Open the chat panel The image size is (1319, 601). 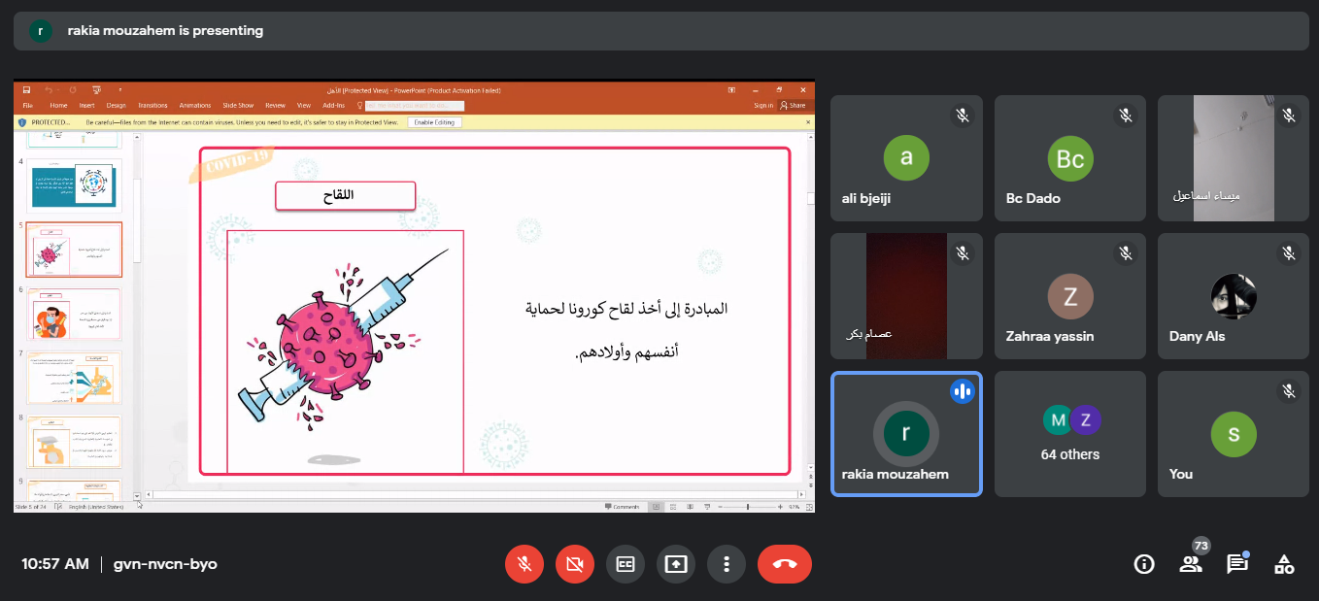[x=1236, y=564]
